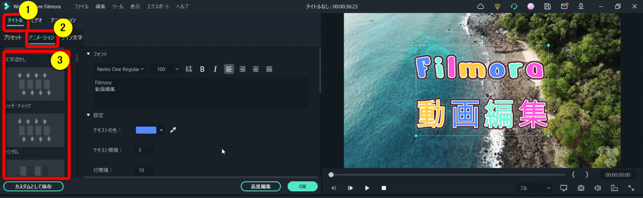Screen dimensions: 643x198
Task: Open the headset support icon
Action: point(514,6)
